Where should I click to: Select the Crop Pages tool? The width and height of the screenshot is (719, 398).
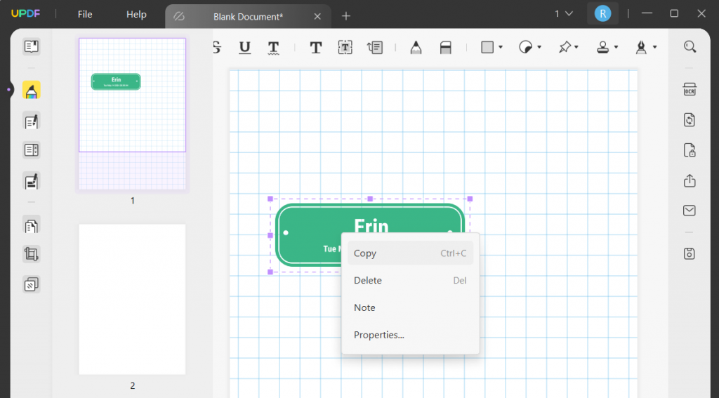pos(31,254)
